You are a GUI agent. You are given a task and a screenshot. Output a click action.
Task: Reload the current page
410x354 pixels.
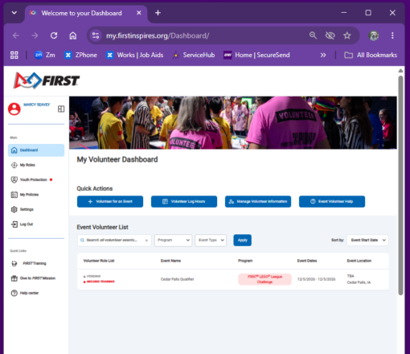click(54, 35)
